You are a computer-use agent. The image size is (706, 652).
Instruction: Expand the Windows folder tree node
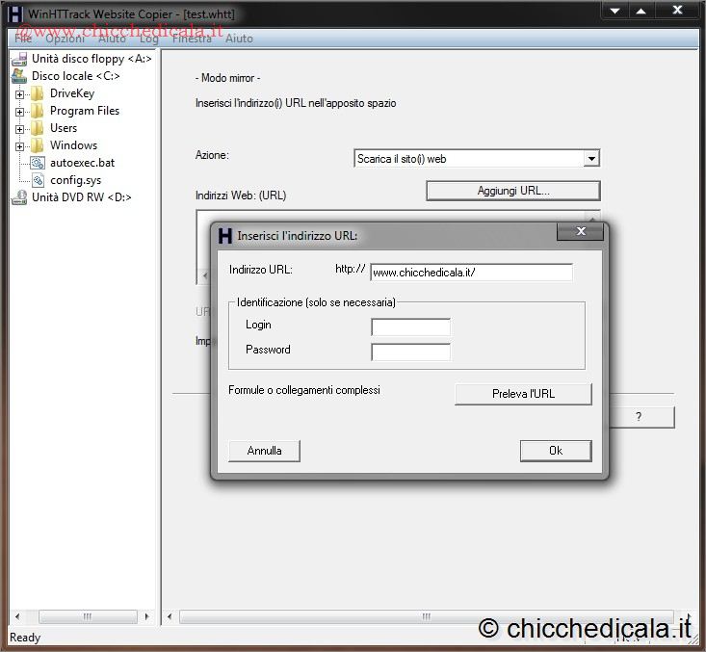tap(20, 146)
